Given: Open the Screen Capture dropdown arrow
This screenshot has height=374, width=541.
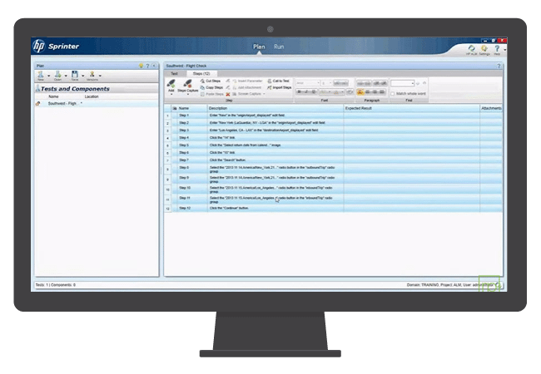Looking at the screenshot, I should coord(265,94).
